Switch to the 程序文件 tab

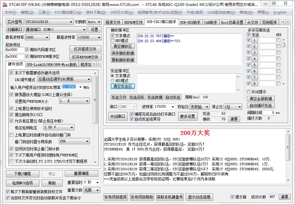[x=113, y=22]
